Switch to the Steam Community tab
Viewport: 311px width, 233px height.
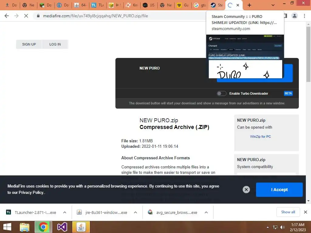pyautogui.click(x=217, y=5)
